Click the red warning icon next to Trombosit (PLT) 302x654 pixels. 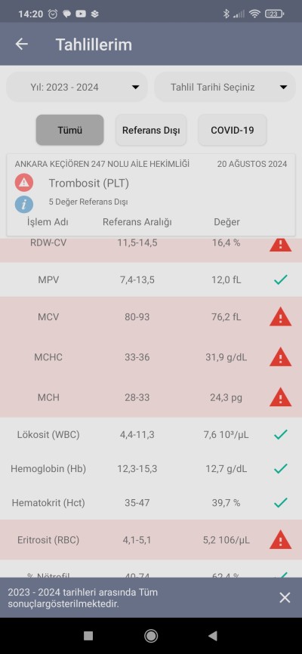click(24, 183)
